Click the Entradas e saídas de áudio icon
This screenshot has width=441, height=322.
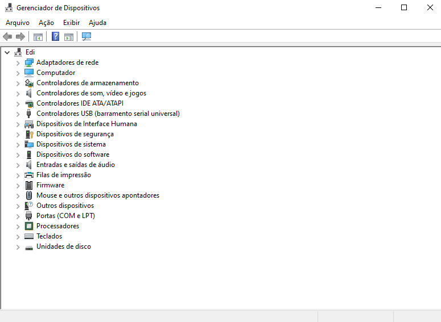[x=29, y=165]
